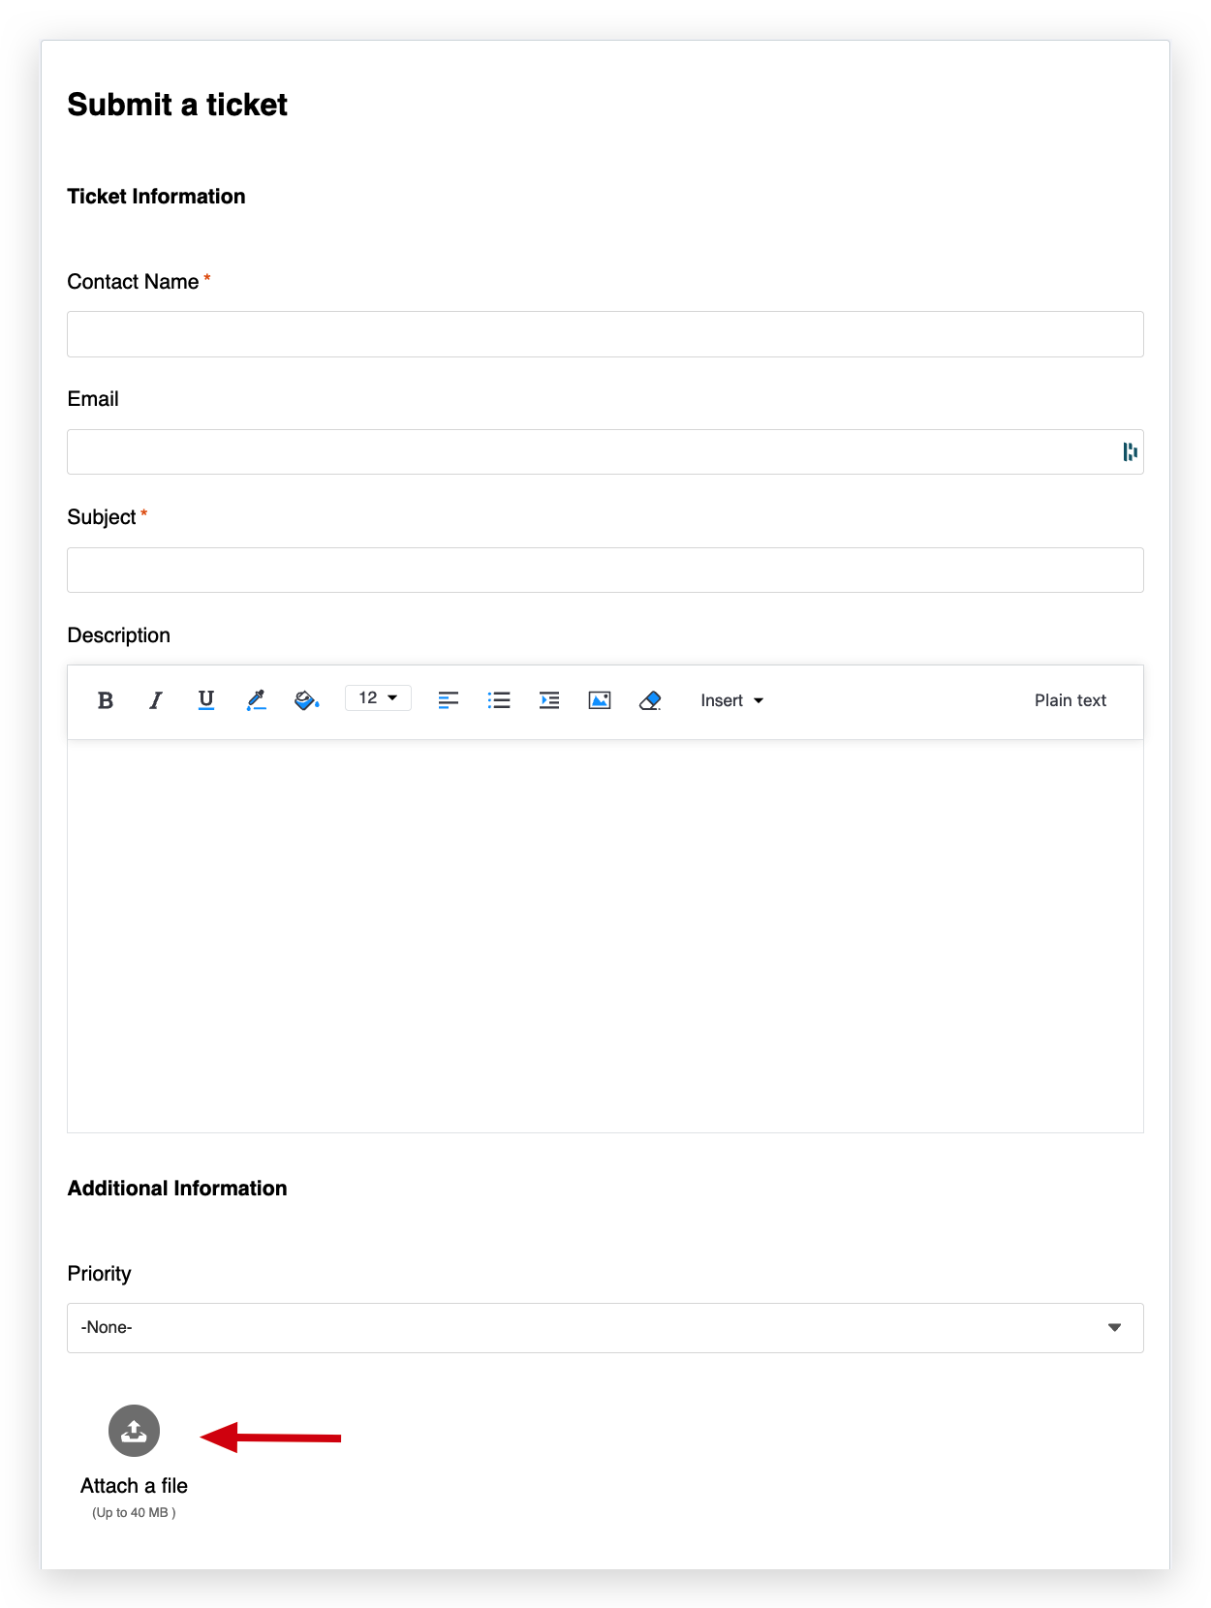
Task: Toggle bold formatting in description editor
Action: 106,700
